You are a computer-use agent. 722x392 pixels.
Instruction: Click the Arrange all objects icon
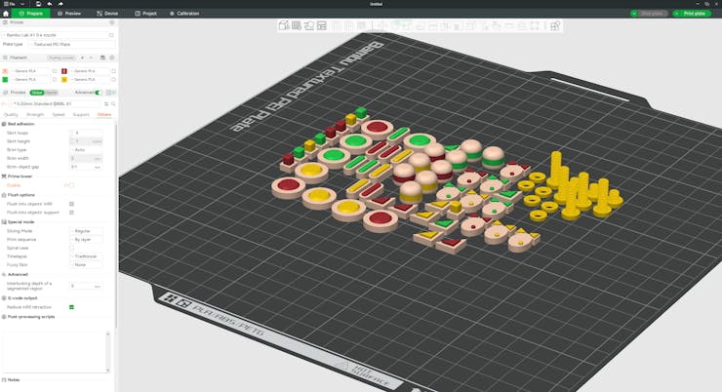pyautogui.click(x=321, y=25)
